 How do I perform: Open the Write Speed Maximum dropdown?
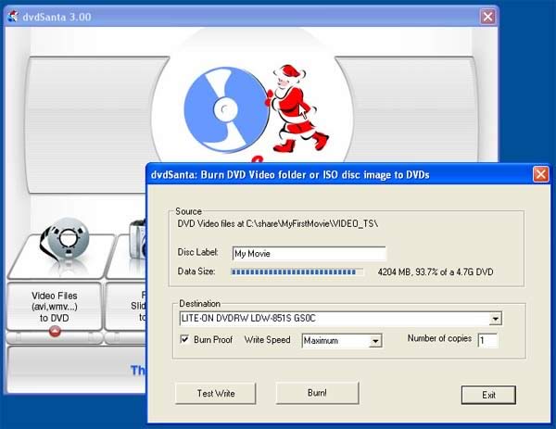click(375, 341)
